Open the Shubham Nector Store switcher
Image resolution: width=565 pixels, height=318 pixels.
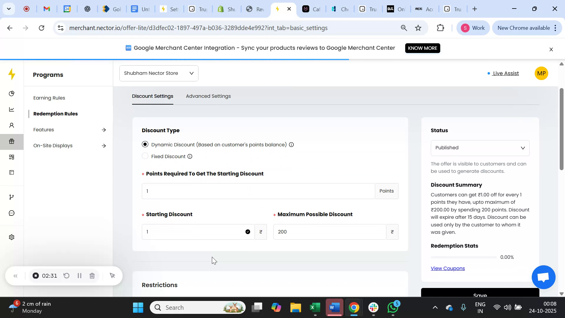(x=159, y=73)
